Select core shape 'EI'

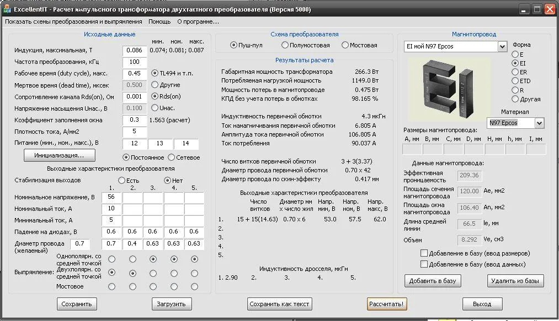coord(515,63)
